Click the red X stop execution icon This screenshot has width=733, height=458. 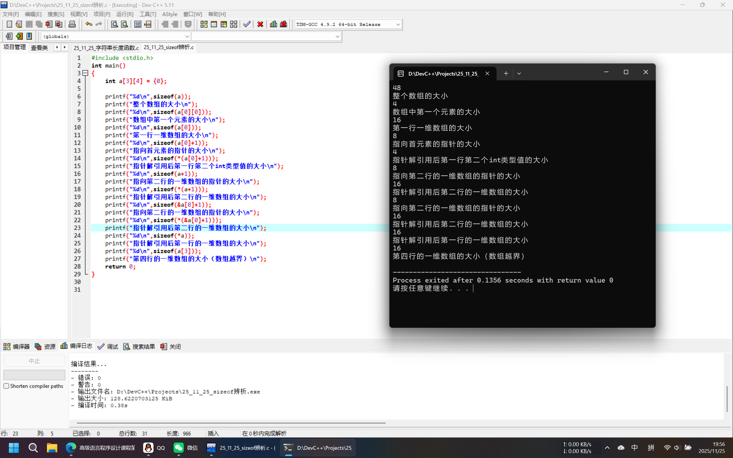coord(260,24)
